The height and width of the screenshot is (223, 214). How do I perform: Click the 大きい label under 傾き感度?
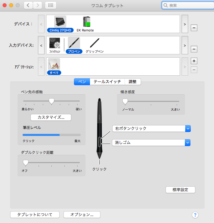175,109
